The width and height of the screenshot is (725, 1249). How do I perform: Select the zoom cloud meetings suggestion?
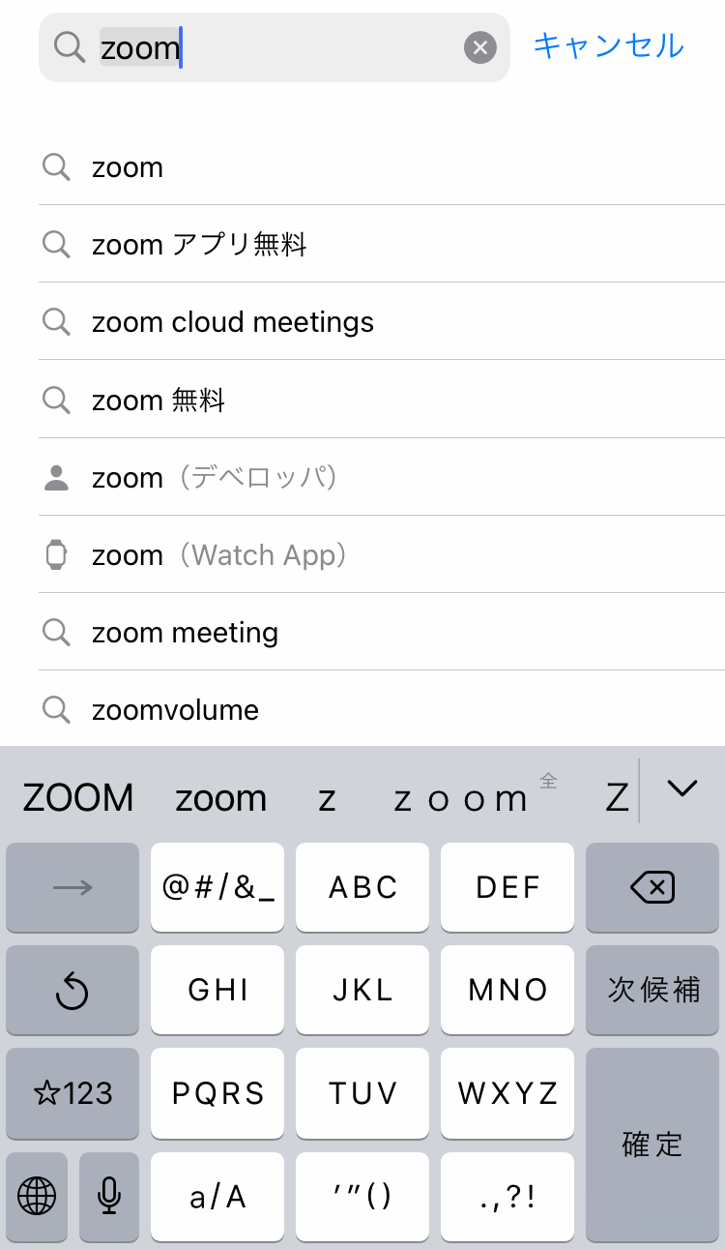click(x=232, y=323)
